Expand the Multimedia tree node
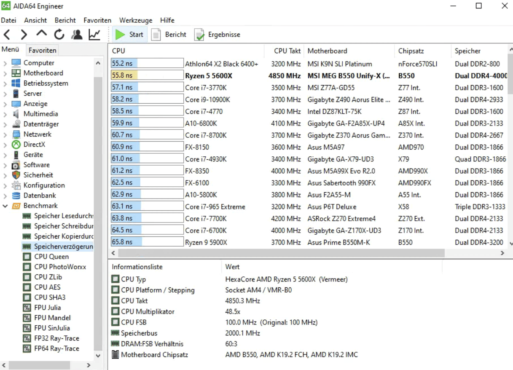Image resolution: width=513 pixels, height=370 pixels. (5, 114)
